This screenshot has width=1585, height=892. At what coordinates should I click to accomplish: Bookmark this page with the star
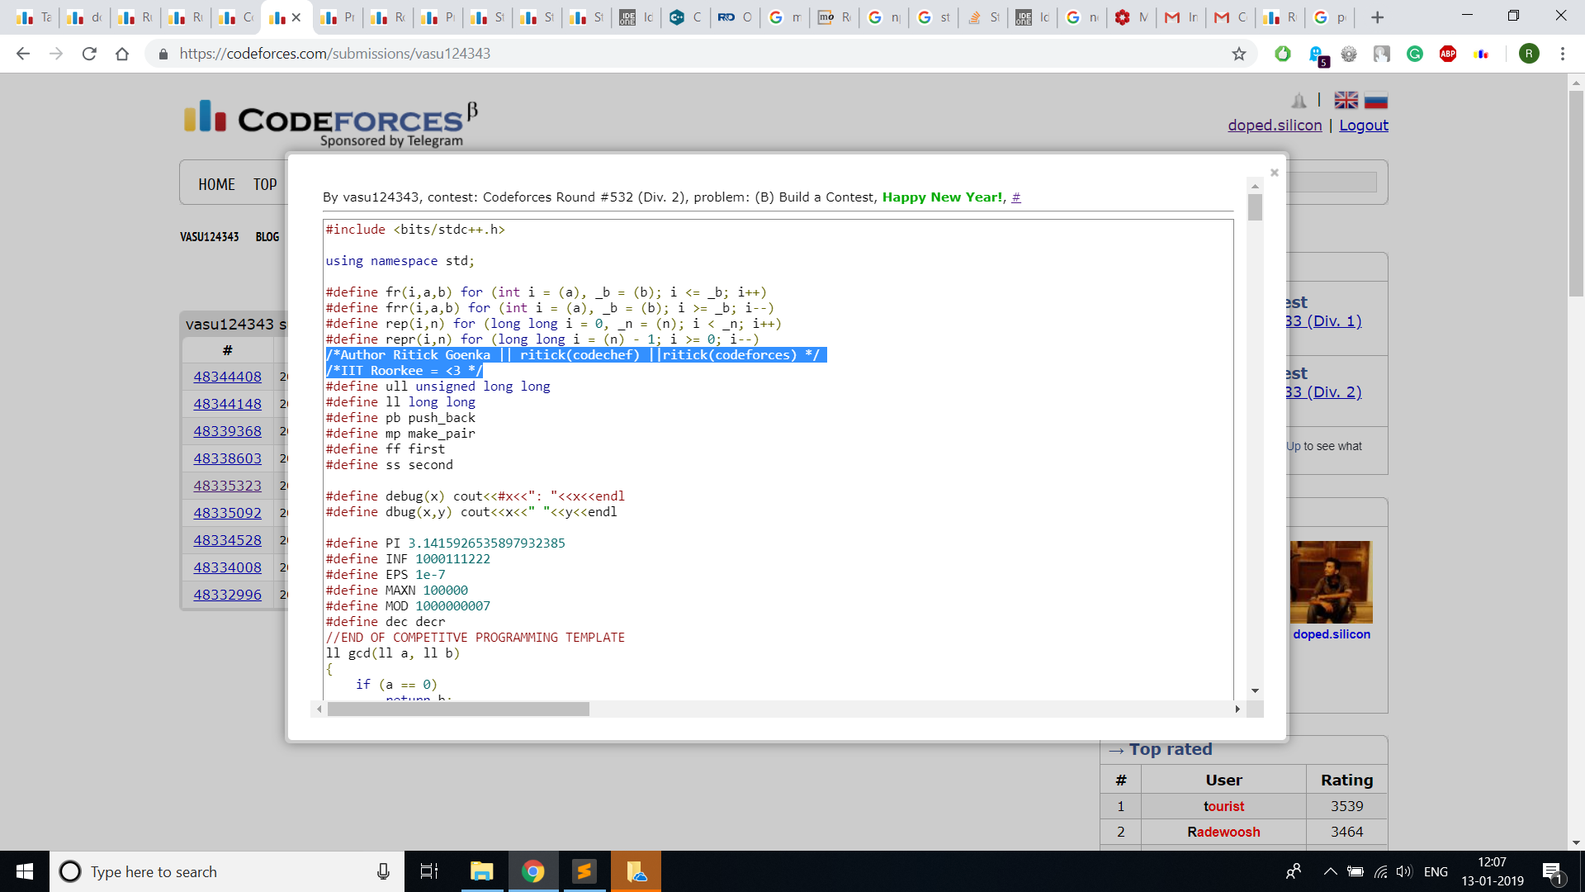tap(1239, 54)
